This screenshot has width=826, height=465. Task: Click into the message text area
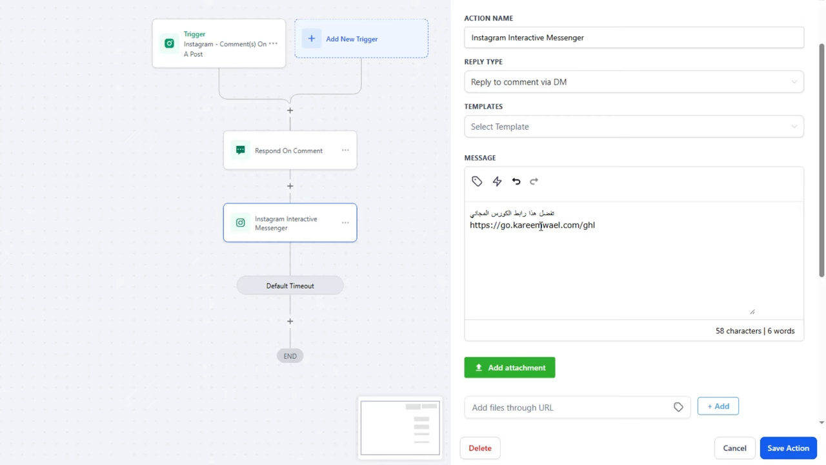(634, 260)
